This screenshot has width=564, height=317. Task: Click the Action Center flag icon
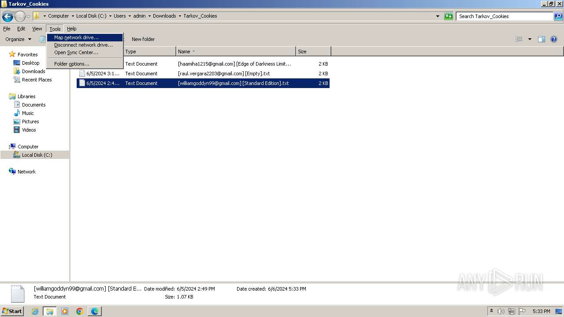coord(522,311)
